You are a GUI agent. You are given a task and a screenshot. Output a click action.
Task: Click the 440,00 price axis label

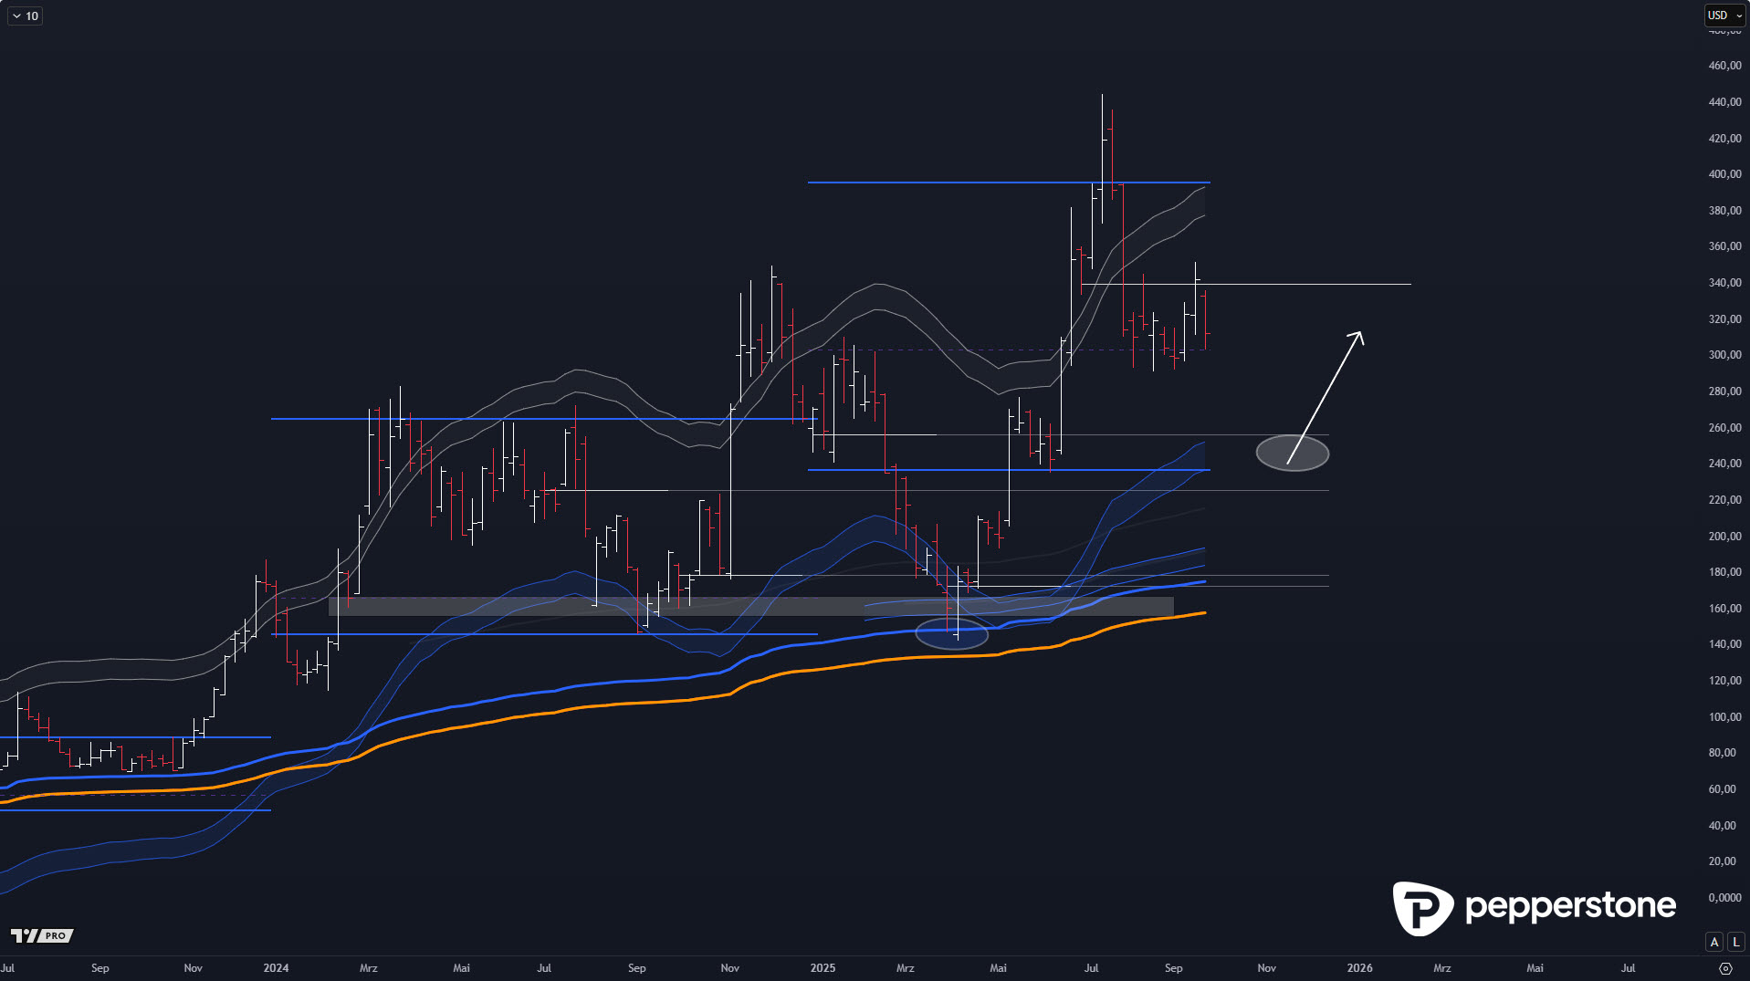(x=1724, y=102)
